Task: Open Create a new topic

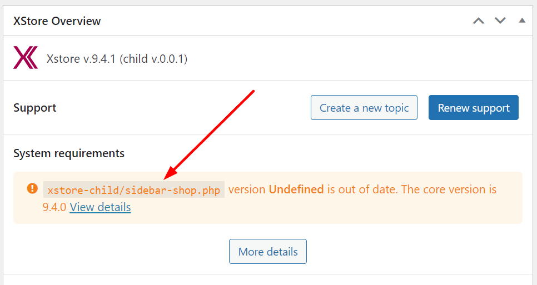Action: tap(364, 108)
